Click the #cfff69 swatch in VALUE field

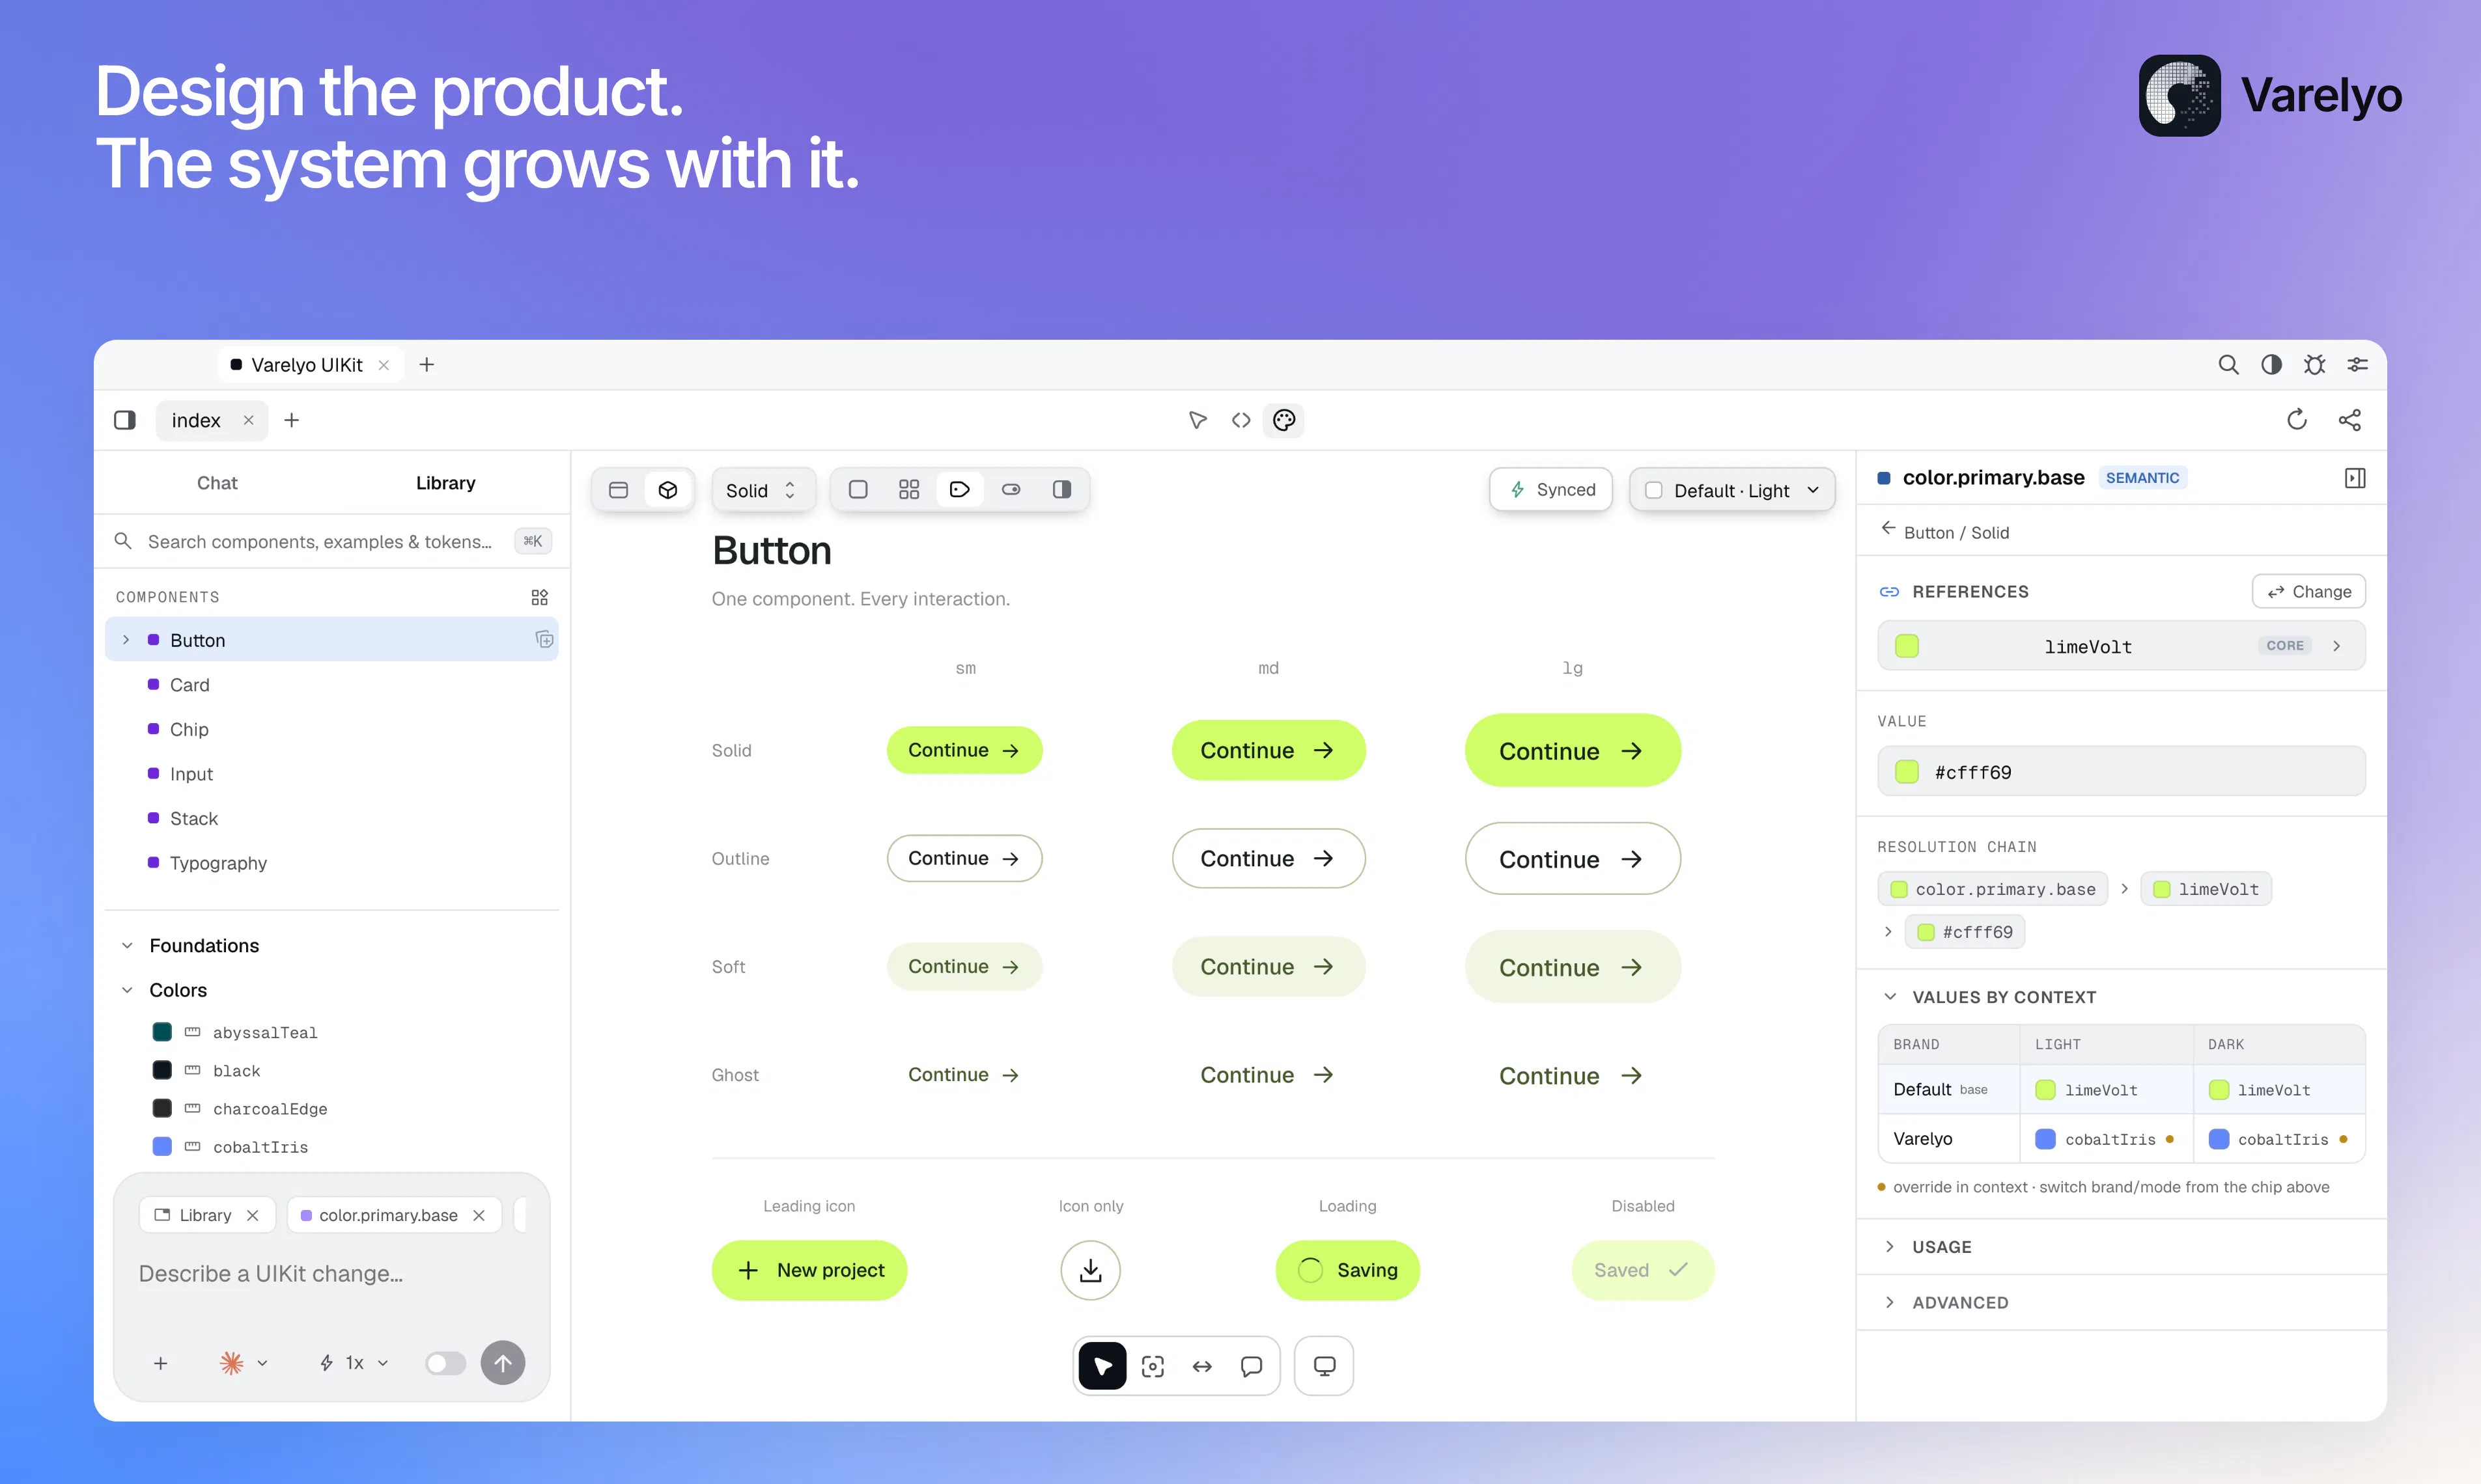pyautogui.click(x=1907, y=772)
